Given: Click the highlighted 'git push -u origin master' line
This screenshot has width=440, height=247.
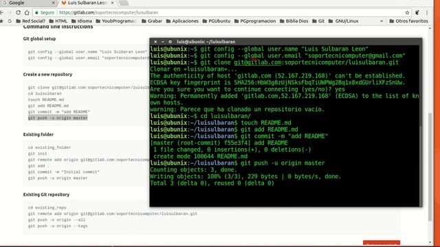Looking at the screenshot, I should [x=58, y=118].
